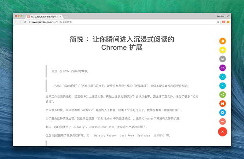Viewport: 244px width, 159px height.
Task: Click the paragraph mentioning AlphaGo
Action: click(x=114, y=110)
